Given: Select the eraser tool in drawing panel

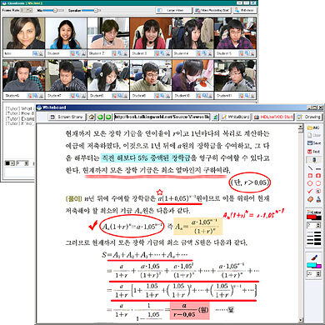Looking at the screenshot, I should click(310, 199).
